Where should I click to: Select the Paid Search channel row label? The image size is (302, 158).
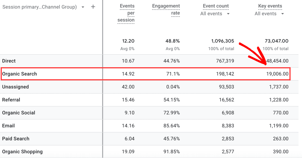(15, 138)
